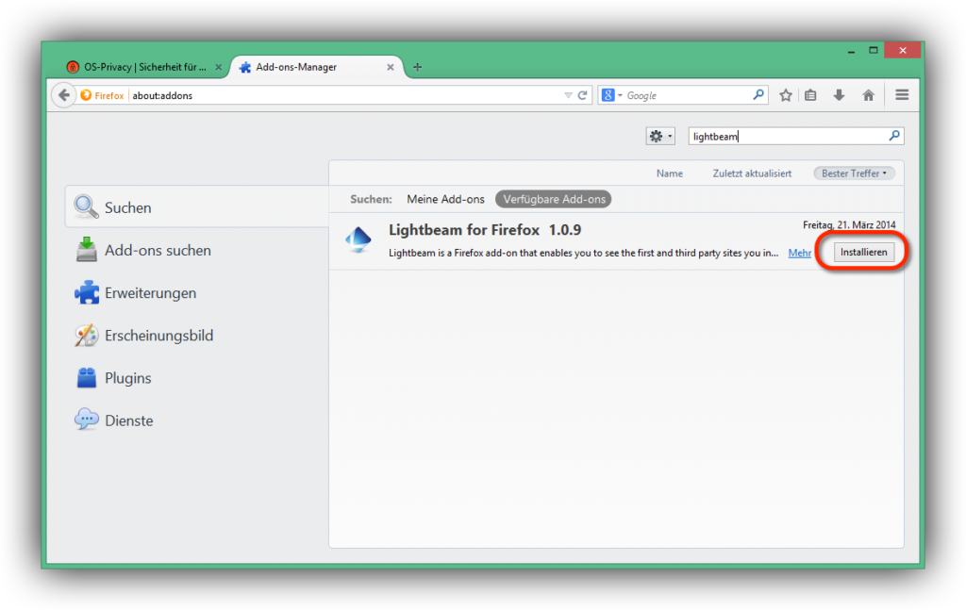Open the Suchen sidebar category
Screen dimensions: 966x610
click(197, 207)
